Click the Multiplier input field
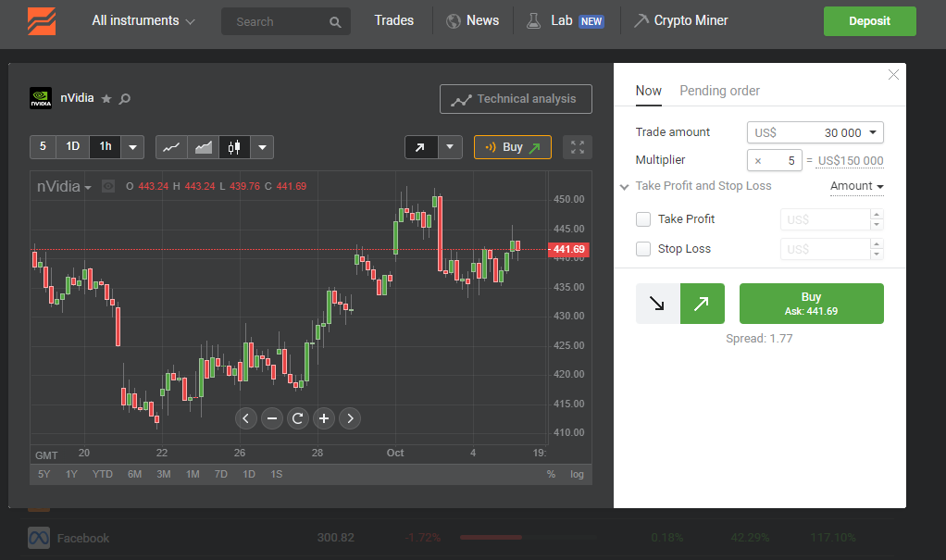Viewport: 946px width, 560px height. click(775, 160)
